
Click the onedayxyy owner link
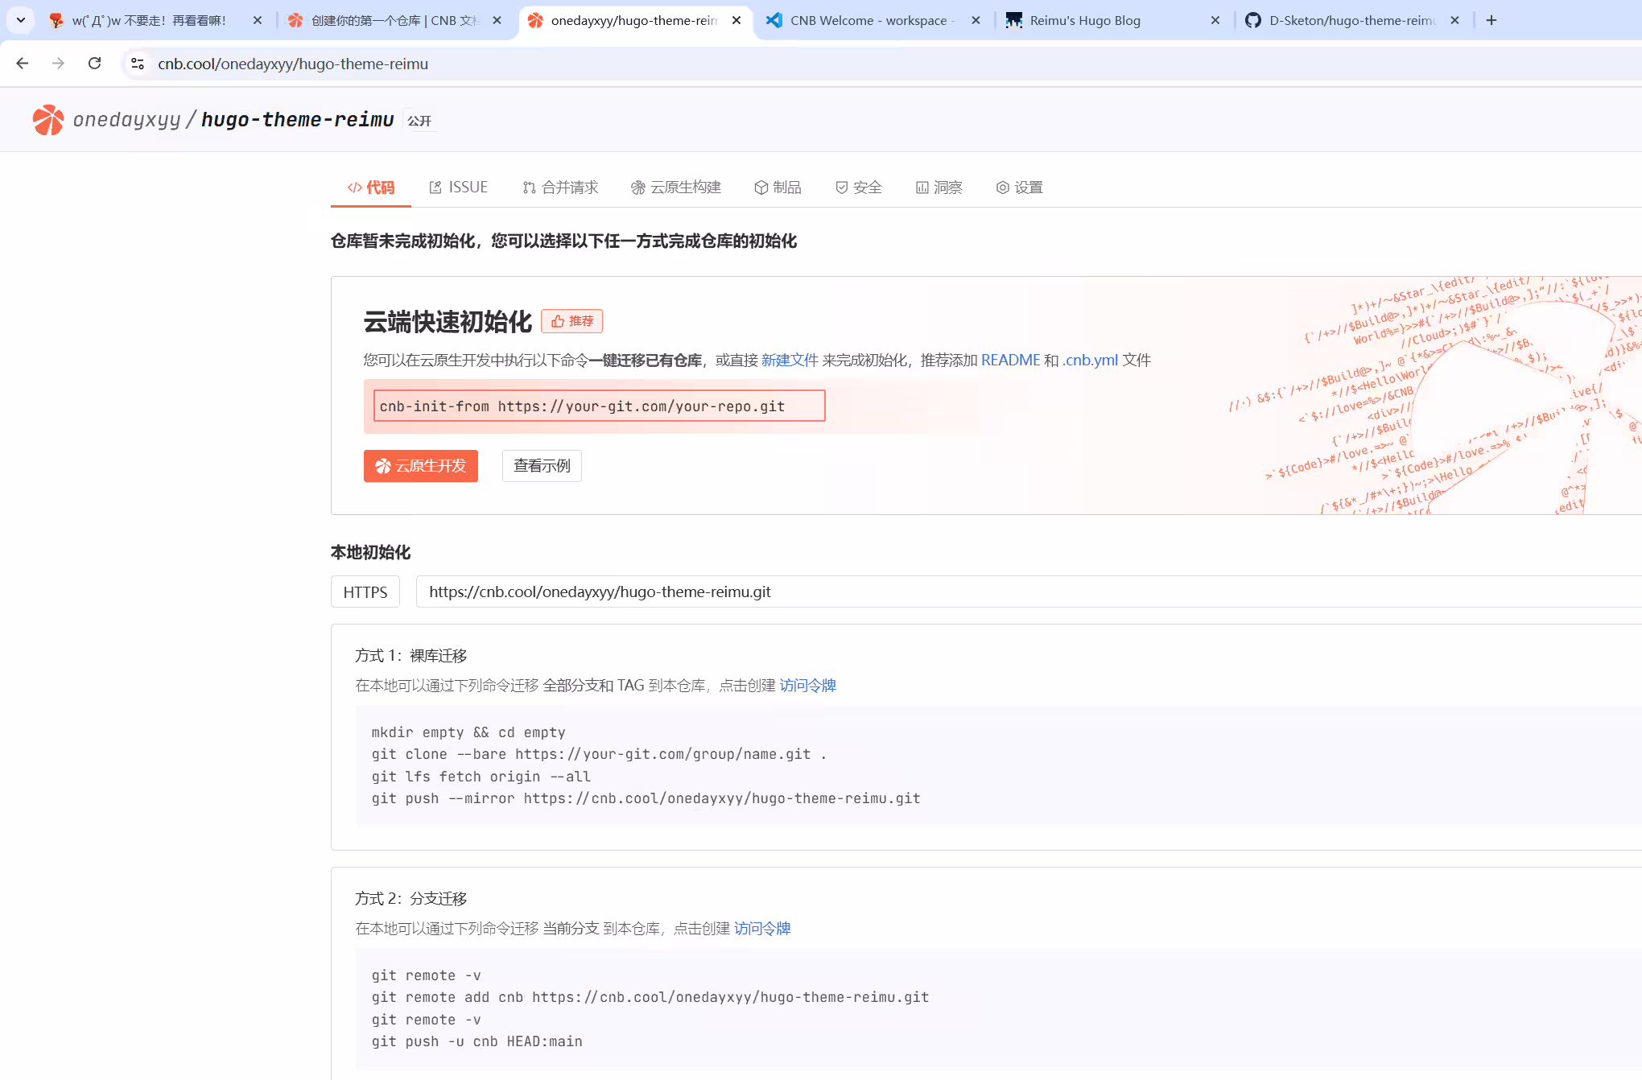(x=126, y=120)
